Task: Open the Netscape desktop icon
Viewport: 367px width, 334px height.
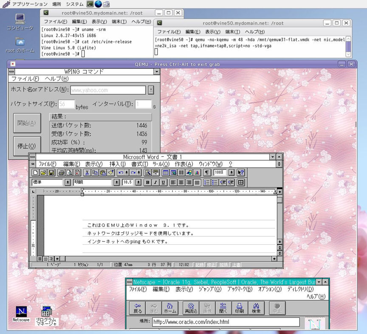Action: pyautogui.click(x=21, y=314)
